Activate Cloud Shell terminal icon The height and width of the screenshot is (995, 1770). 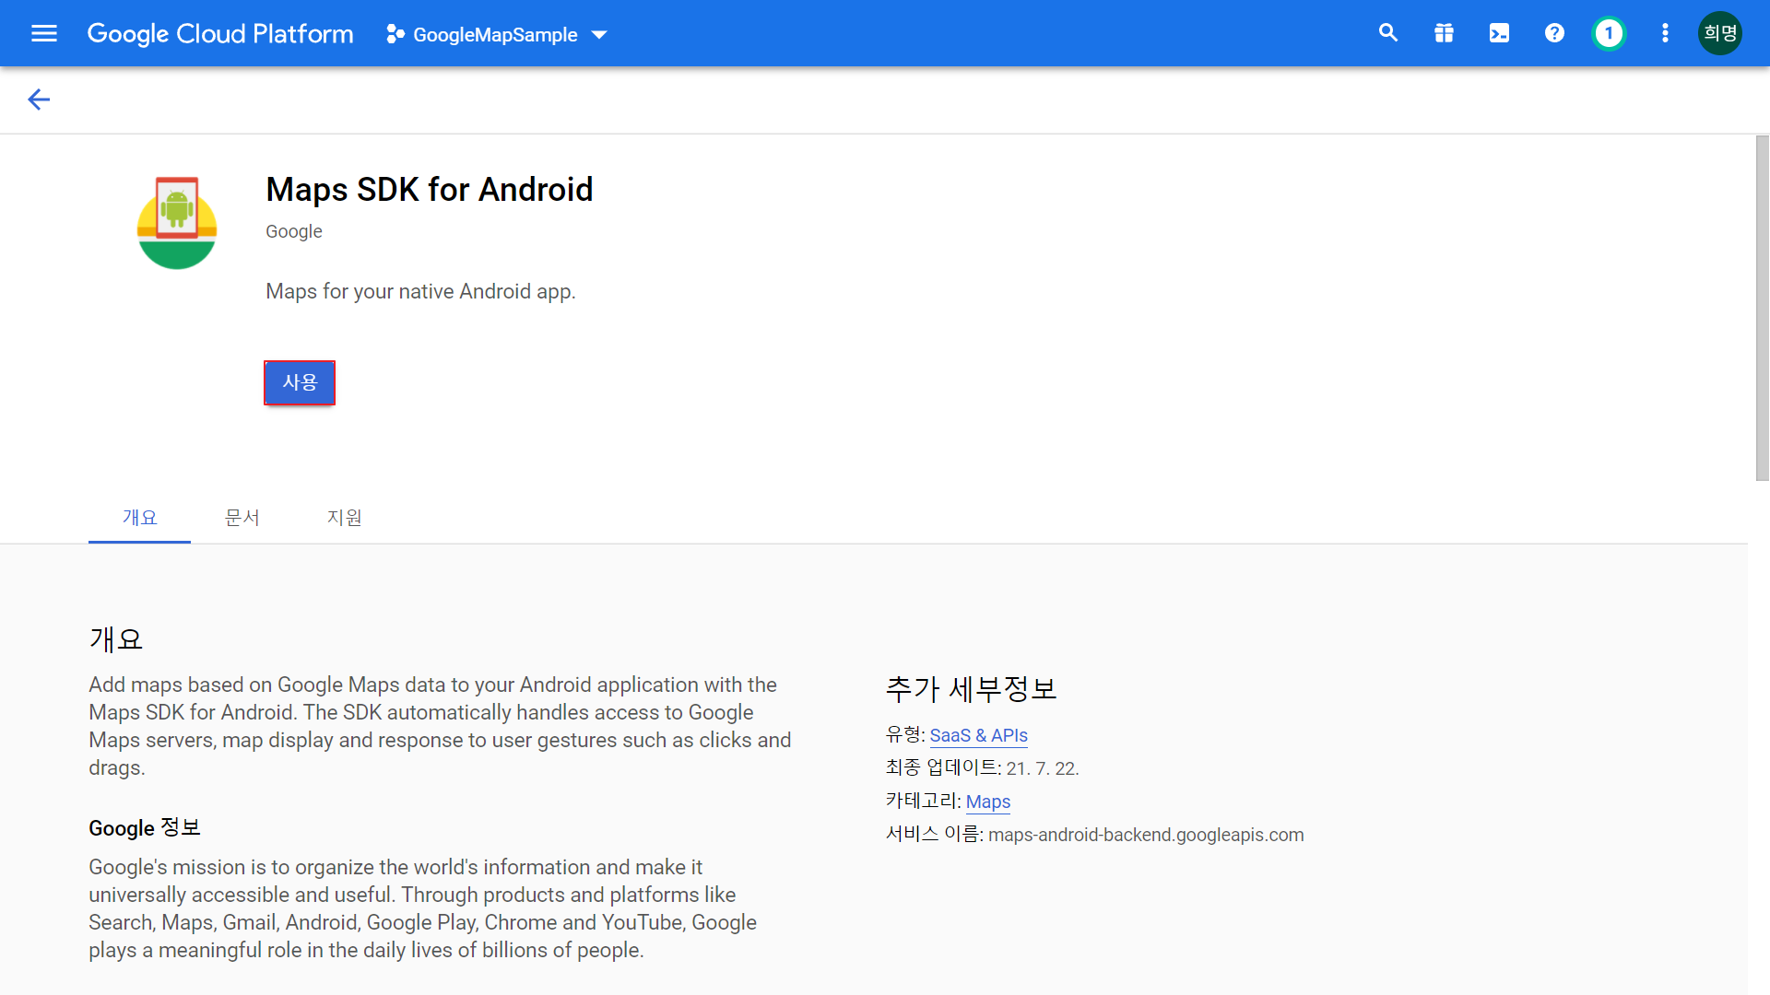tap(1499, 34)
